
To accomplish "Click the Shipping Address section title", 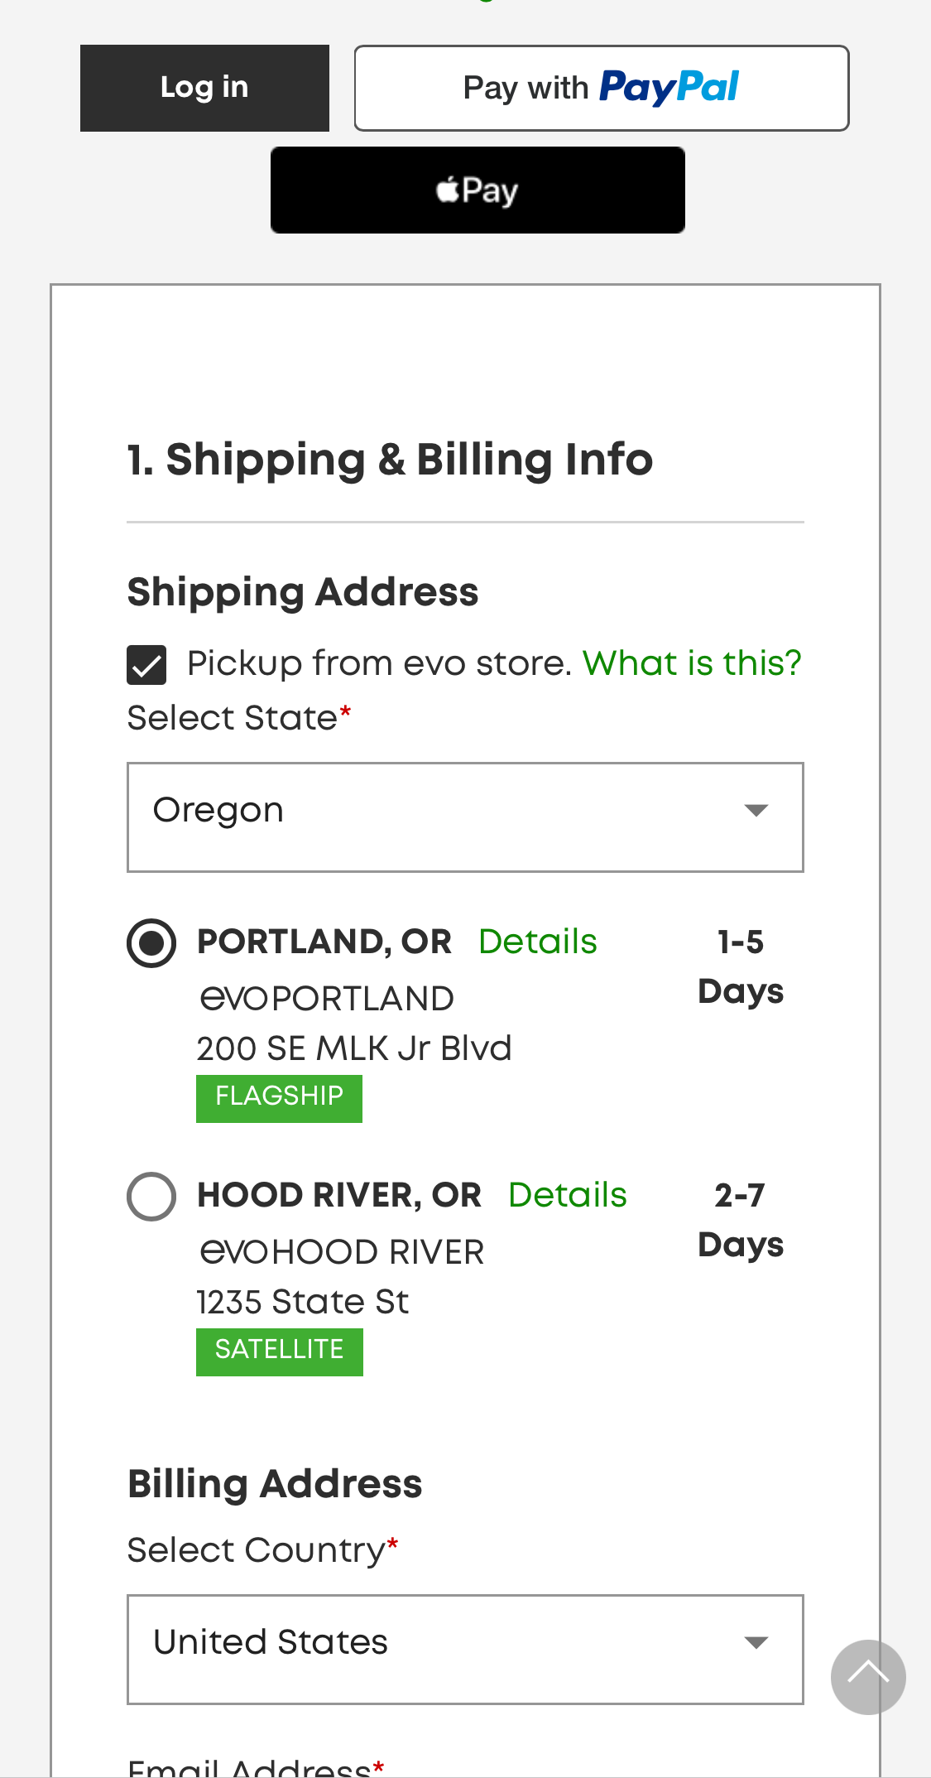I will tap(302, 591).
